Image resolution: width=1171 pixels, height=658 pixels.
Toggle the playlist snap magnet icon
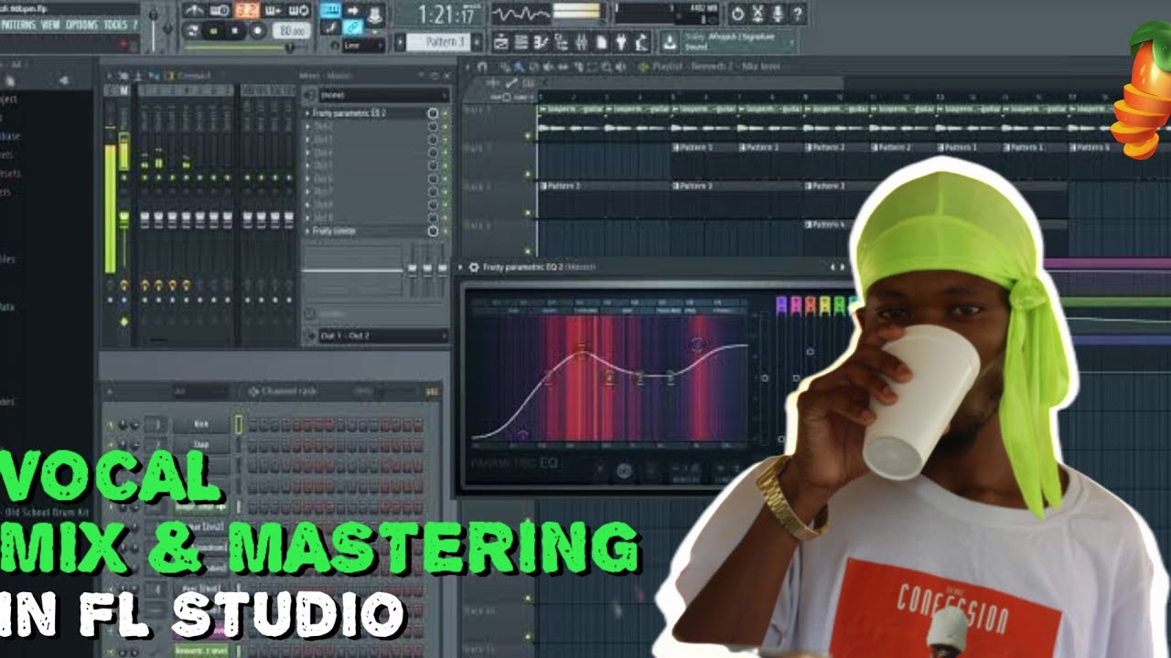[x=483, y=67]
